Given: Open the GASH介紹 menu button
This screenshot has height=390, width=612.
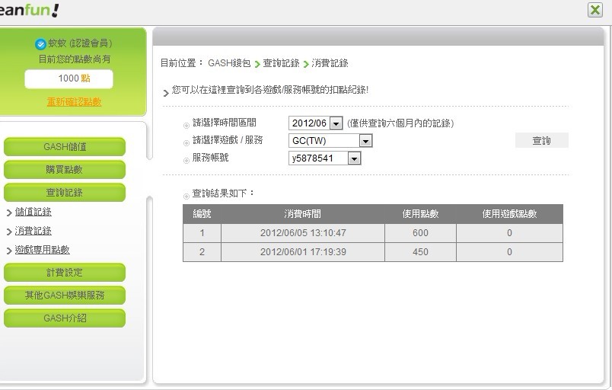Looking at the screenshot, I should (65, 318).
